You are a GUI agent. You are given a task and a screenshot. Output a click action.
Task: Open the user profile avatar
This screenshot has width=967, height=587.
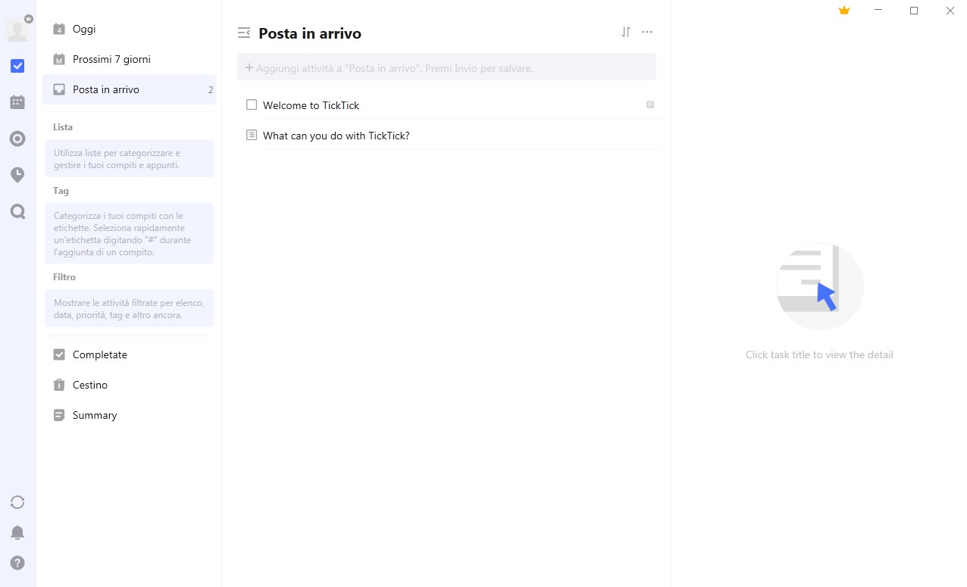[17, 30]
